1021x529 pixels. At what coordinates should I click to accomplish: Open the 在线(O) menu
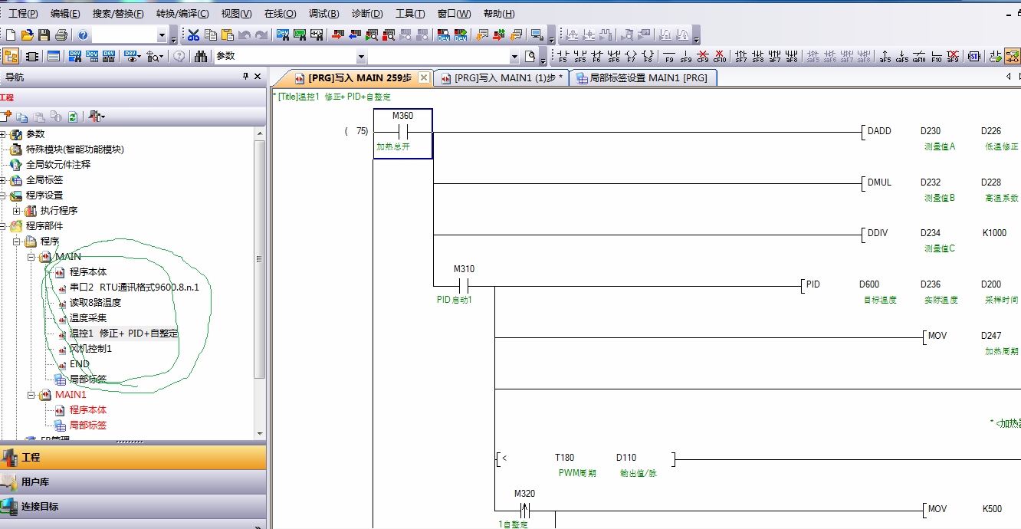280,14
